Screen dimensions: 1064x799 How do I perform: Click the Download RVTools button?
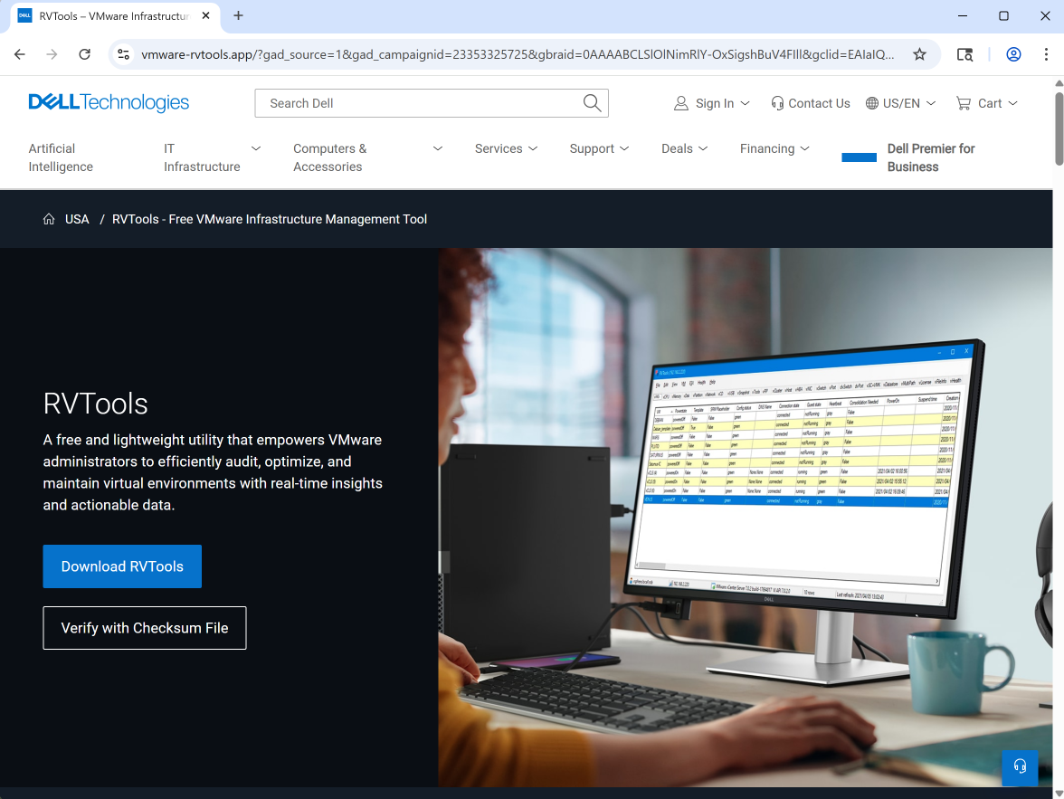[x=122, y=566]
